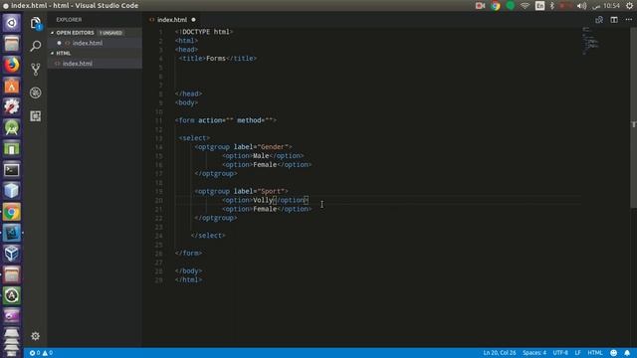Change end of line sequence LF
Image resolution: width=637 pixels, height=358 pixels.
tap(577, 353)
